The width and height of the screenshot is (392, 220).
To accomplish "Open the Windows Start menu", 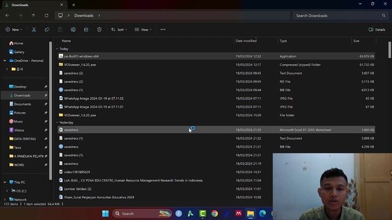I will point(105,213).
